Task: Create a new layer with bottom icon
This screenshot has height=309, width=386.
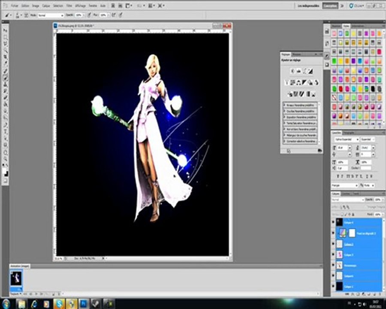Action: pyautogui.click(x=374, y=294)
